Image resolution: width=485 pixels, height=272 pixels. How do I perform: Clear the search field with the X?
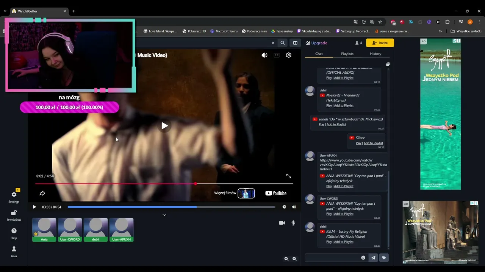click(273, 43)
